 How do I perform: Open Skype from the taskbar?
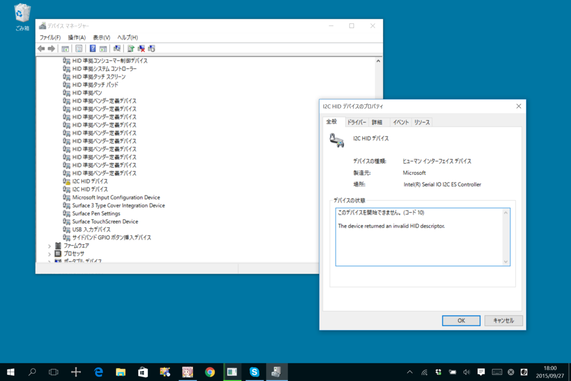point(254,372)
